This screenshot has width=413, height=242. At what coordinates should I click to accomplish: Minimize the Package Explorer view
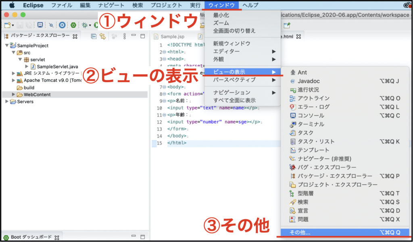(134, 35)
